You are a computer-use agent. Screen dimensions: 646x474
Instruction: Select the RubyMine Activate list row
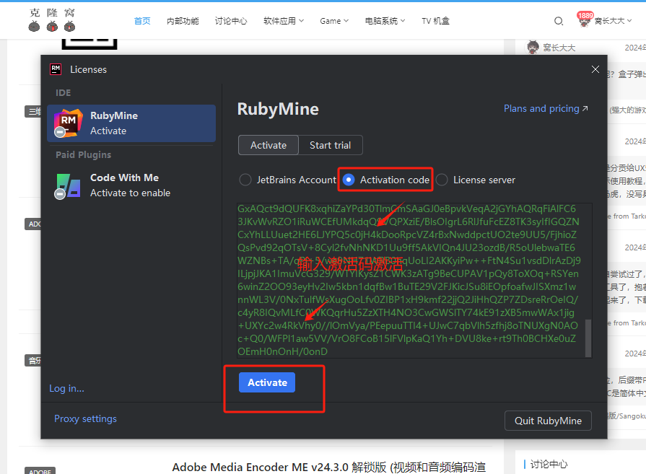click(131, 123)
